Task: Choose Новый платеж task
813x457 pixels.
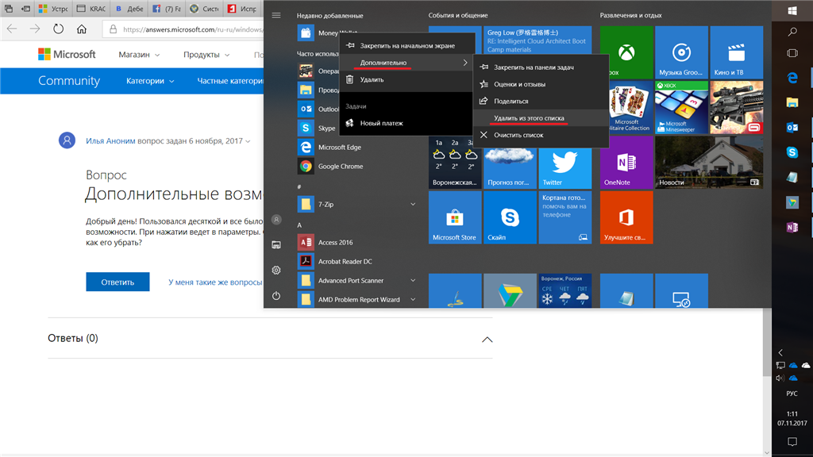Action: (407, 123)
